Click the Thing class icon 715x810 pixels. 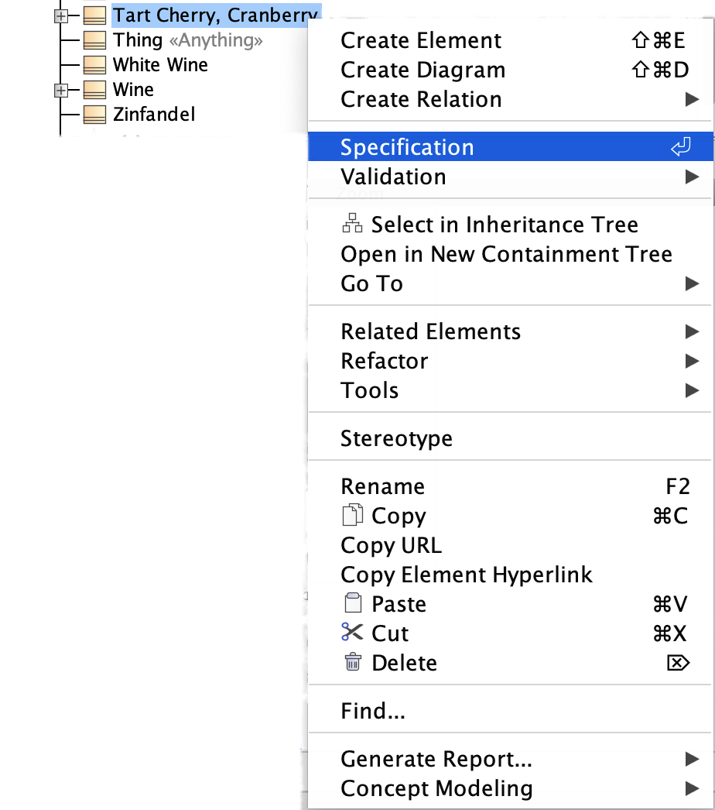point(94,40)
